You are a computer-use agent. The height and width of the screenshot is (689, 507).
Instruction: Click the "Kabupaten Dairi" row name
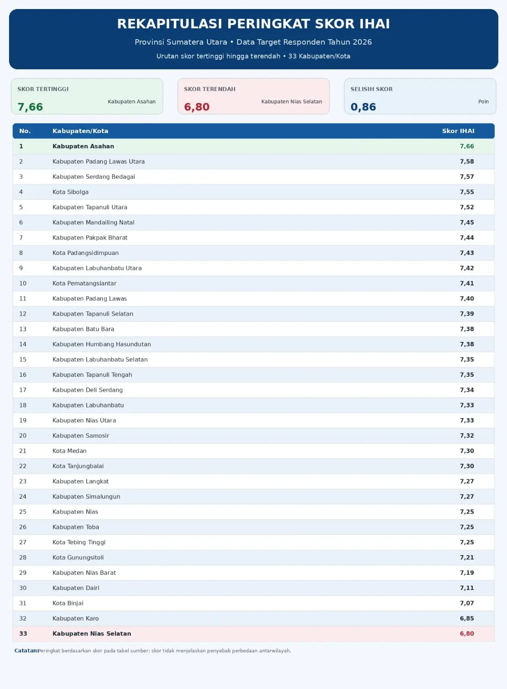point(76,588)
